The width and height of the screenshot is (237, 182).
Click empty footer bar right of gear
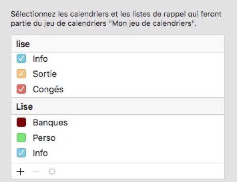click(138, 171)
